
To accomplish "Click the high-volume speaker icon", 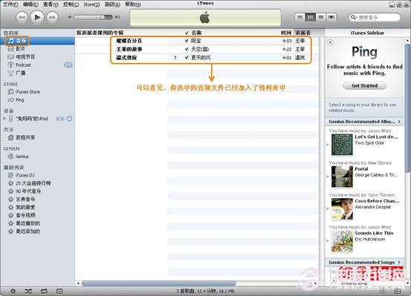I will [117, 17].
